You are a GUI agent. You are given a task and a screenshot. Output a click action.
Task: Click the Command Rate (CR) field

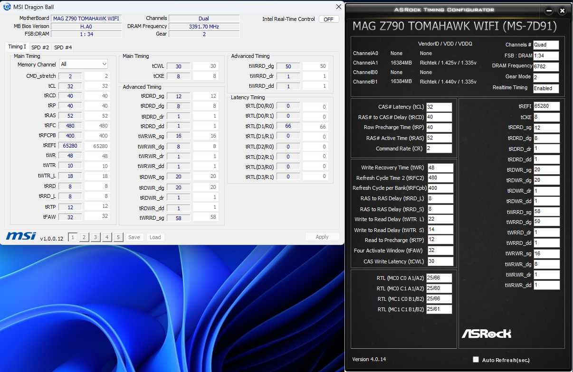(439, 149)
